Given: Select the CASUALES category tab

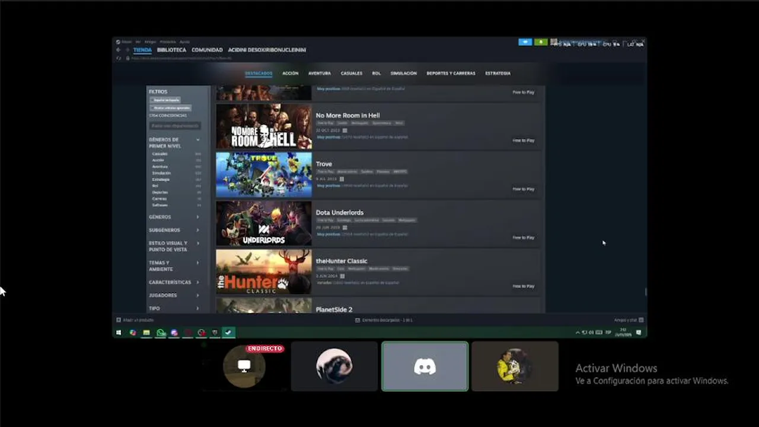Looking at the screenshot, I should 352,74.
